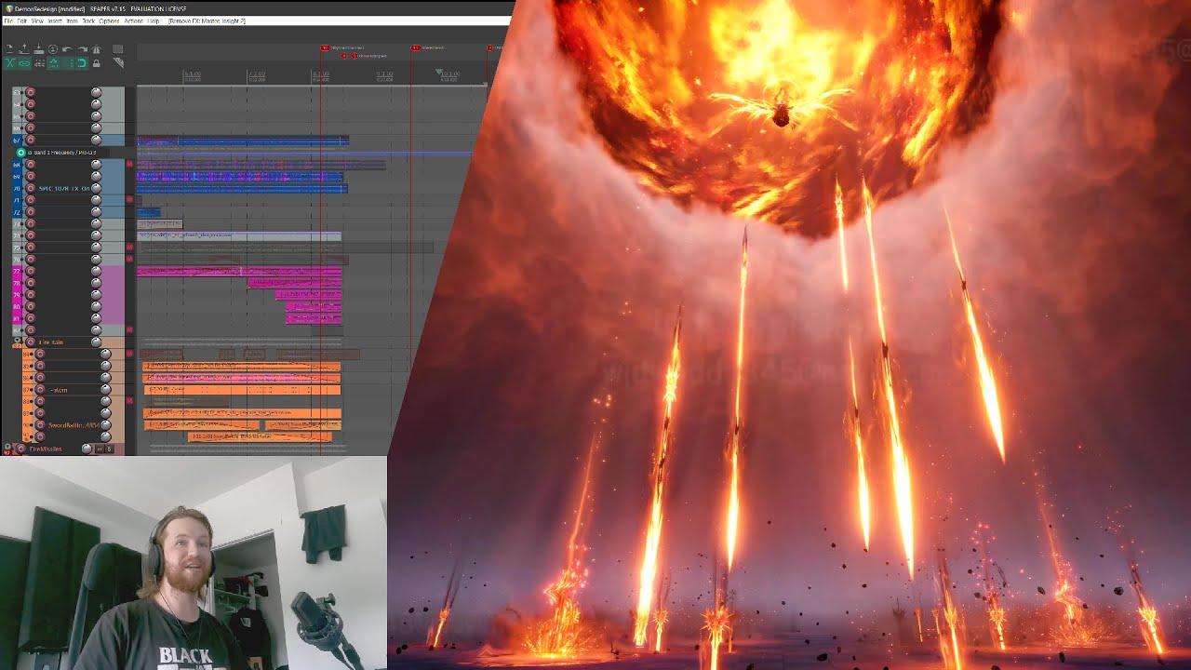This screenshot has width=1191, height=670.
Task: Click the New Project toolbar icon
Action: click(x=9, y=49)
